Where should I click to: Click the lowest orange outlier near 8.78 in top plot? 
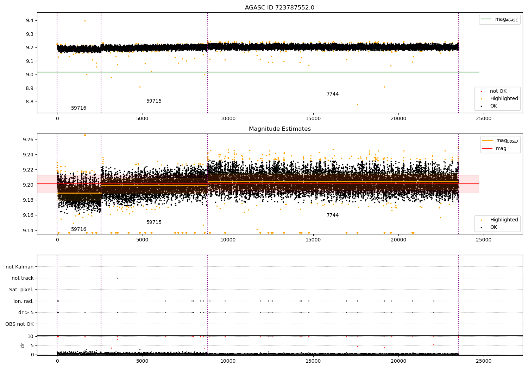357,104
